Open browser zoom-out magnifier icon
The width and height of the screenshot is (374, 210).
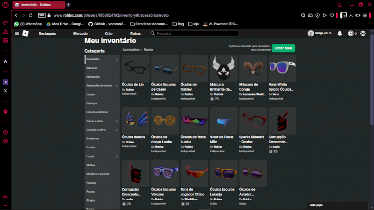(303, 15)
